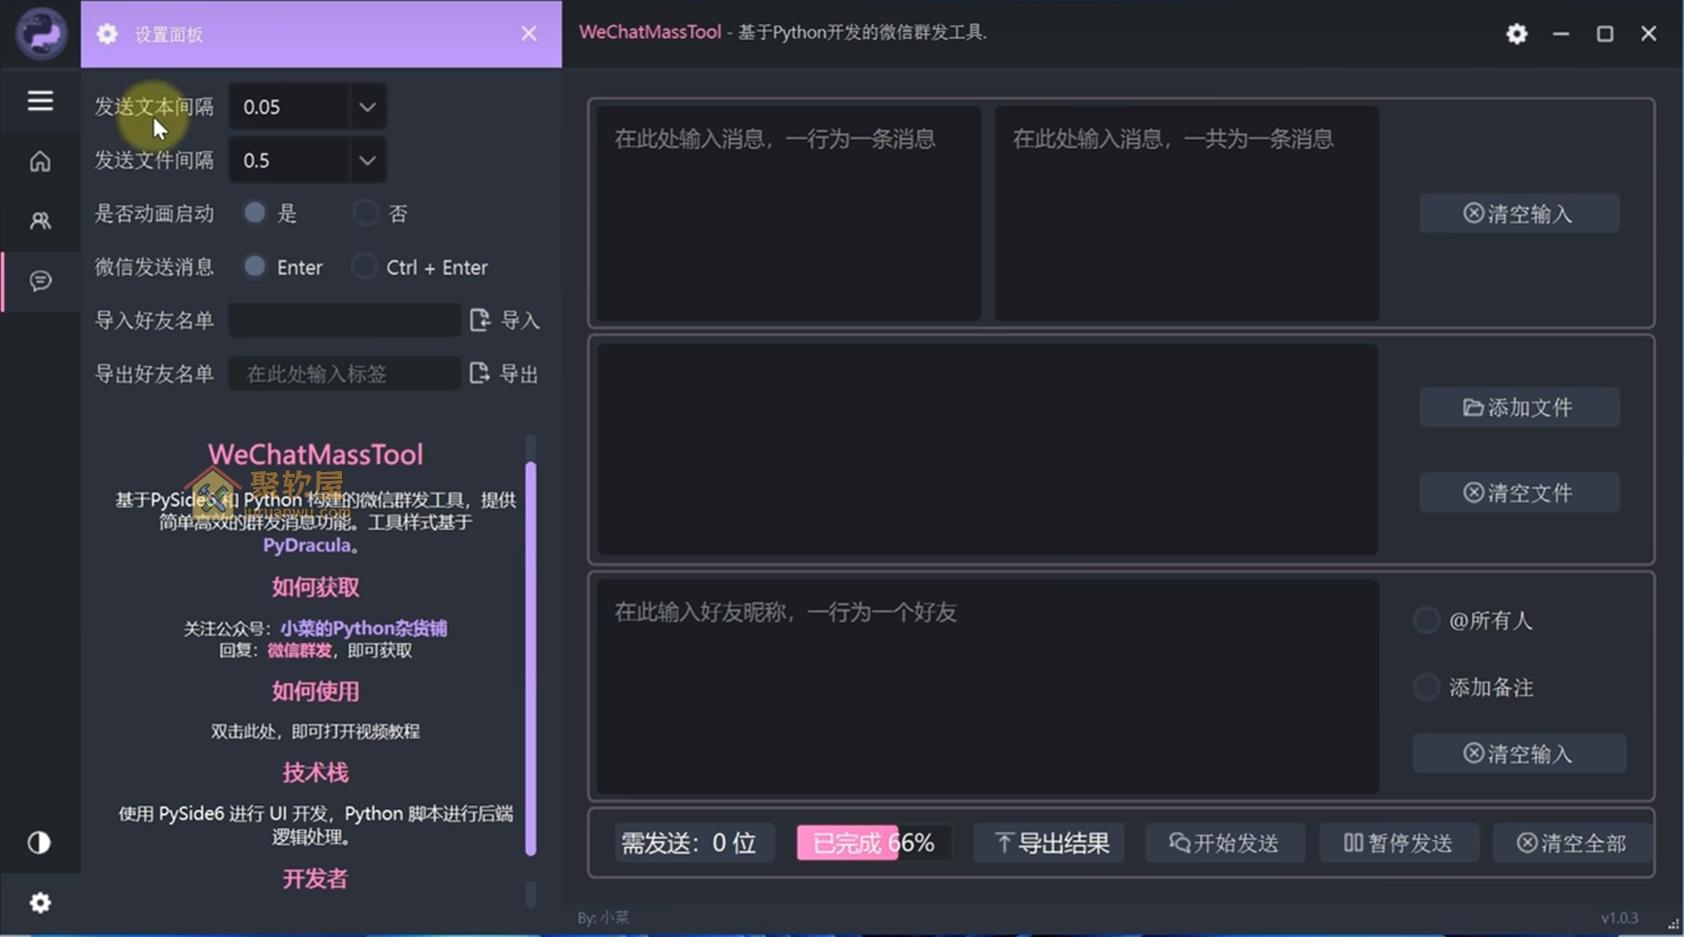Close the 设置面板 settings panel
Viewport: 1684px width, 937px height.
coord(529,33)
